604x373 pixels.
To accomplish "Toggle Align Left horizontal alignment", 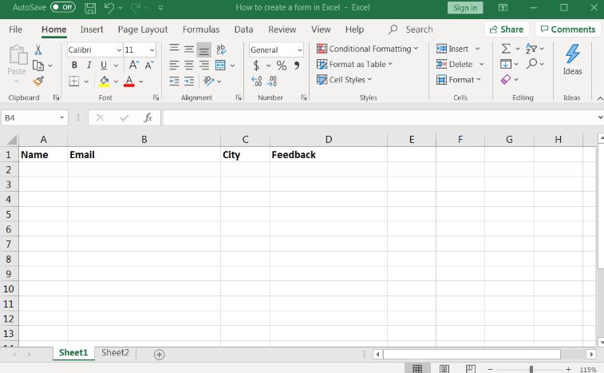I will point(174,65).
